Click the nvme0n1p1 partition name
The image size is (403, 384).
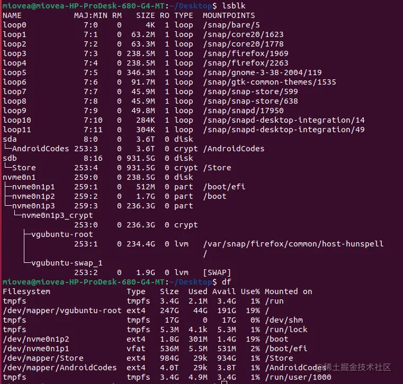[x=33, y=187]
